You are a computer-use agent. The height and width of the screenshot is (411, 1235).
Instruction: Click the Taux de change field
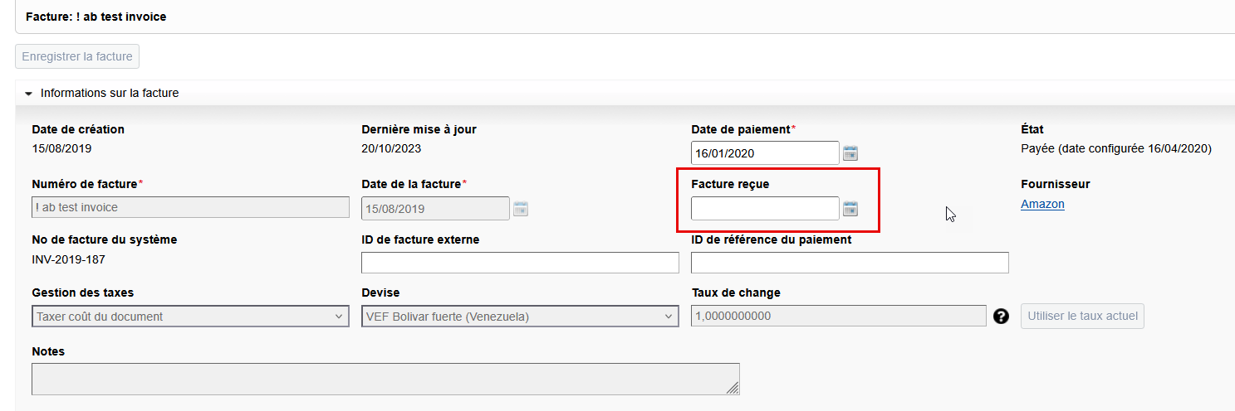pos(837,316)
